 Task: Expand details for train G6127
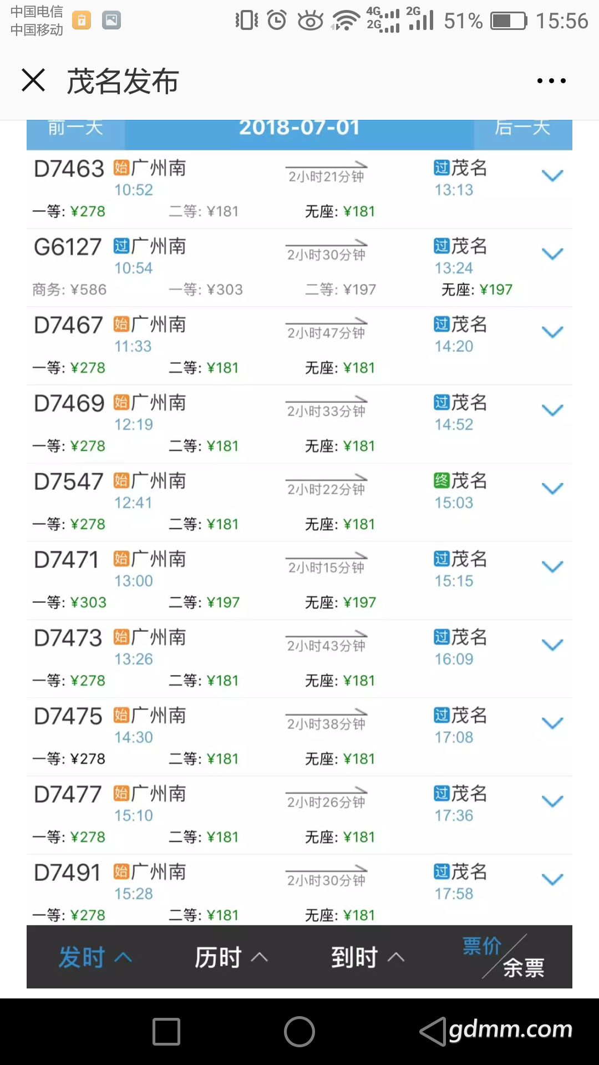552,254
